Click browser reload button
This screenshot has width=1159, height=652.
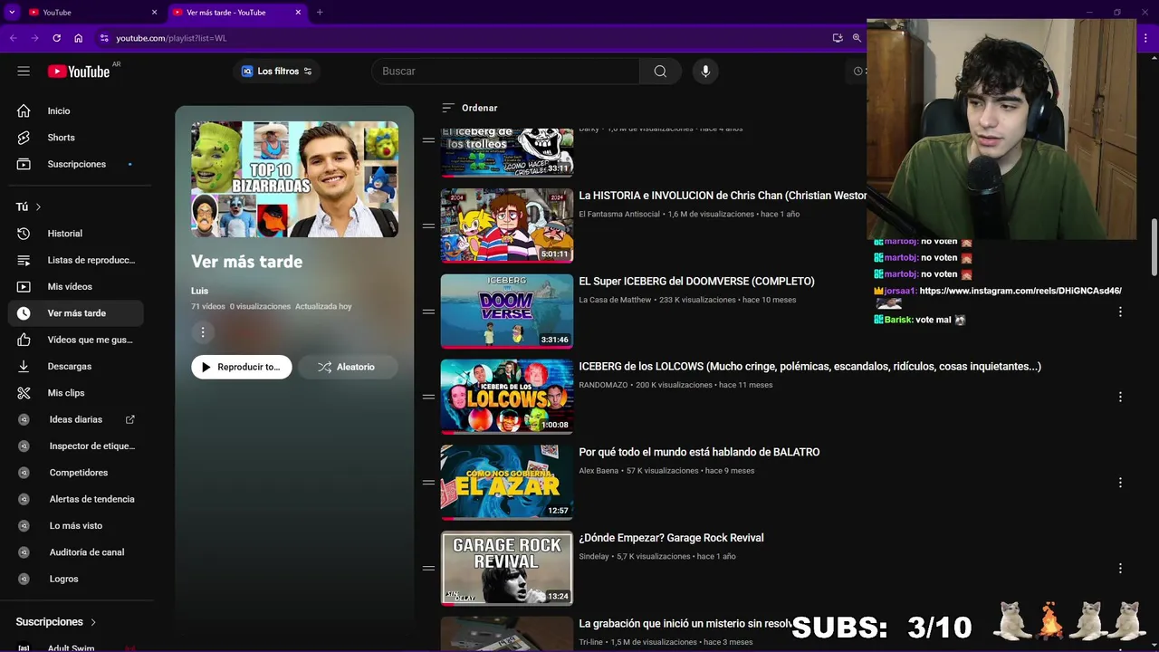click(x=56, y=38)
